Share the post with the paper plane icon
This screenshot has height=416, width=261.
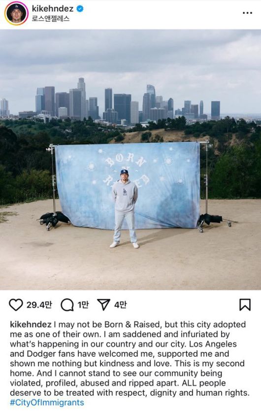point(103,305)
